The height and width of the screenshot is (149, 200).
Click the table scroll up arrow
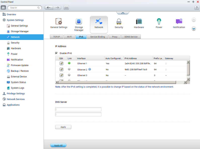[x=188, y=62]
